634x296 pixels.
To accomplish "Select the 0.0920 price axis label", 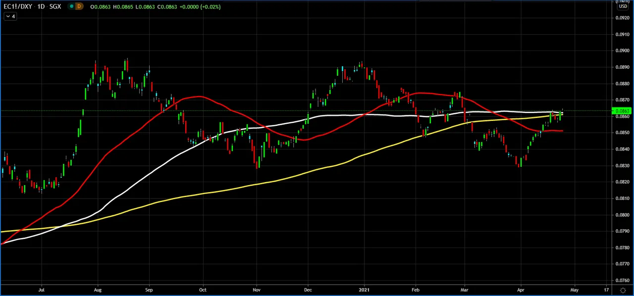I will [x=623, y=18].
